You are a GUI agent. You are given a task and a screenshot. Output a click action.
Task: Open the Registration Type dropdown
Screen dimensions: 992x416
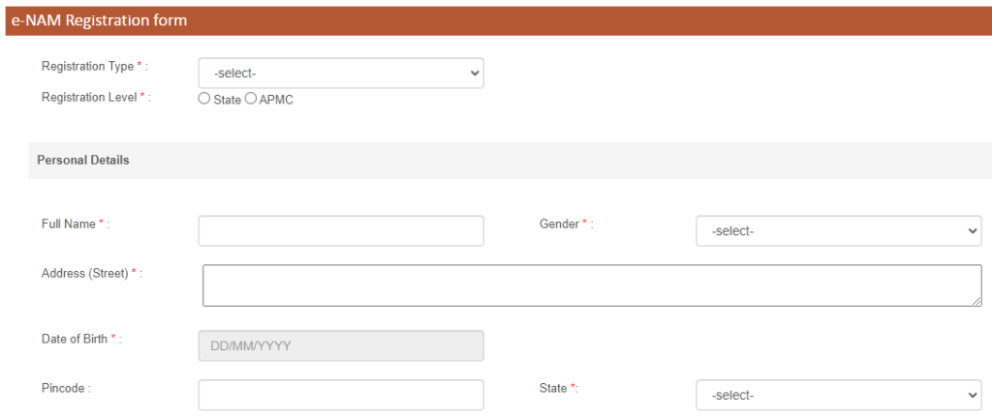tap(341, 74)
